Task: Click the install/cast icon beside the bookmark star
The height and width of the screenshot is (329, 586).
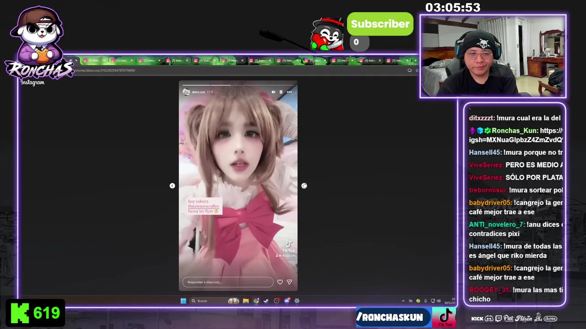Action: [409, 70]
